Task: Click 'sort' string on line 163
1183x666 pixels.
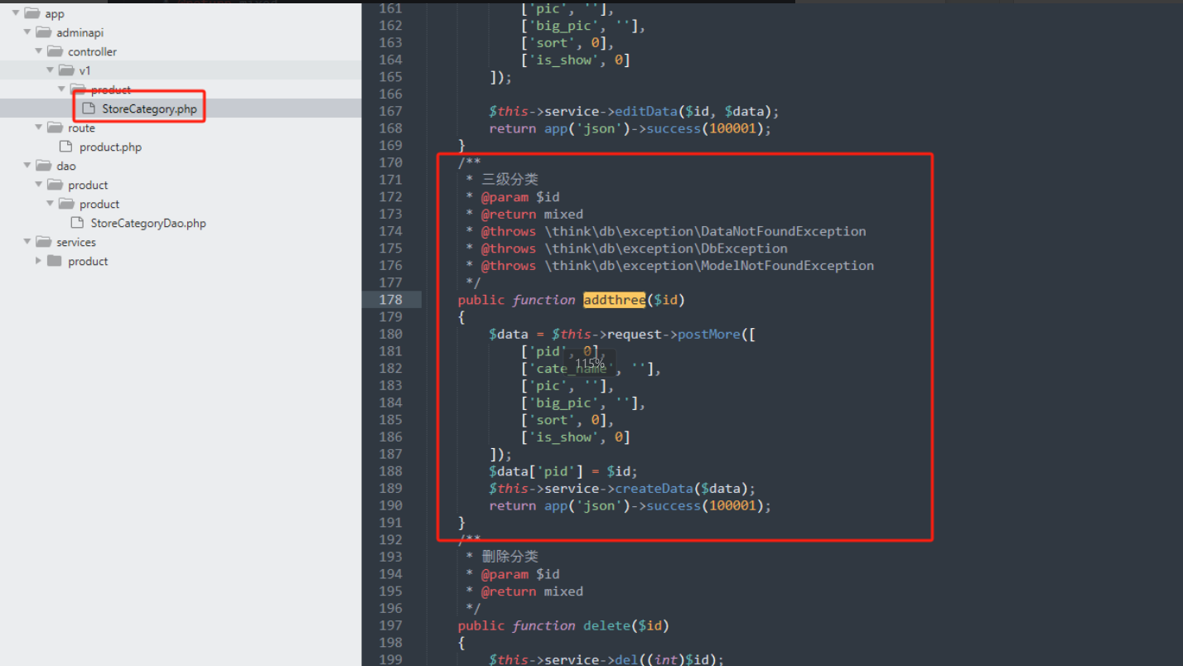Action: coord(552,42)
